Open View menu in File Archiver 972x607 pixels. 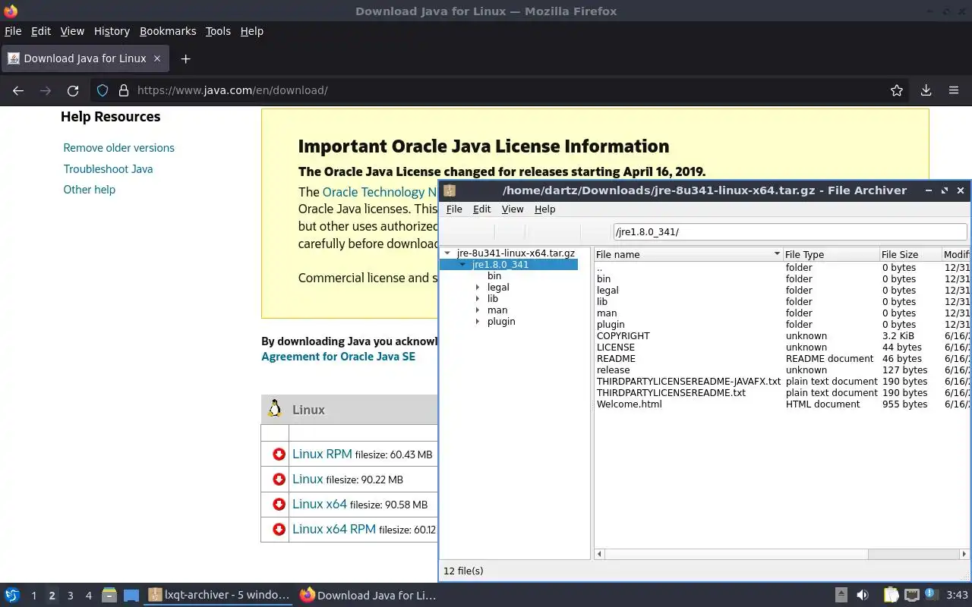513,209
